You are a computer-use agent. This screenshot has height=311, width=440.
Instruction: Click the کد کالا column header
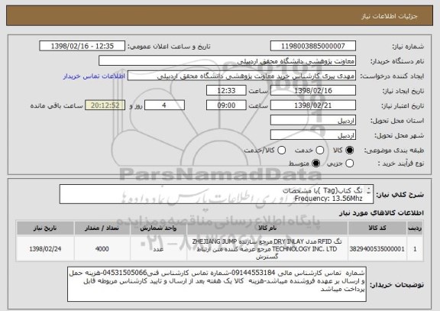pos(377,228)
